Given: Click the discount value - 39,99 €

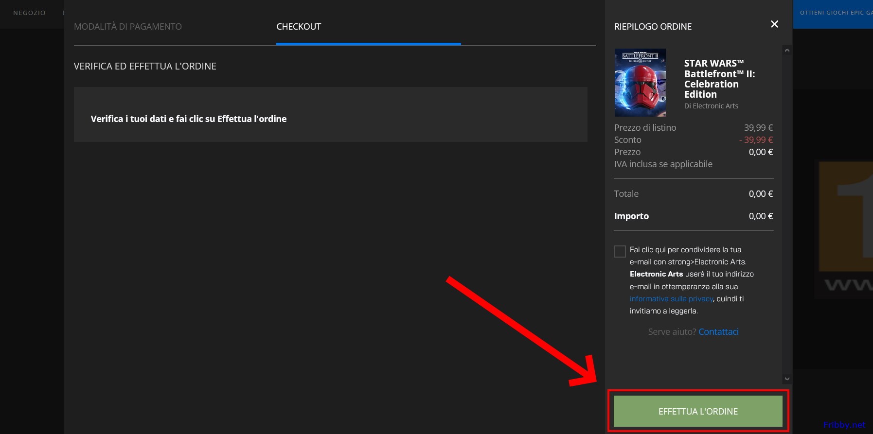Looking at the screenshot, I should [756, 140].
